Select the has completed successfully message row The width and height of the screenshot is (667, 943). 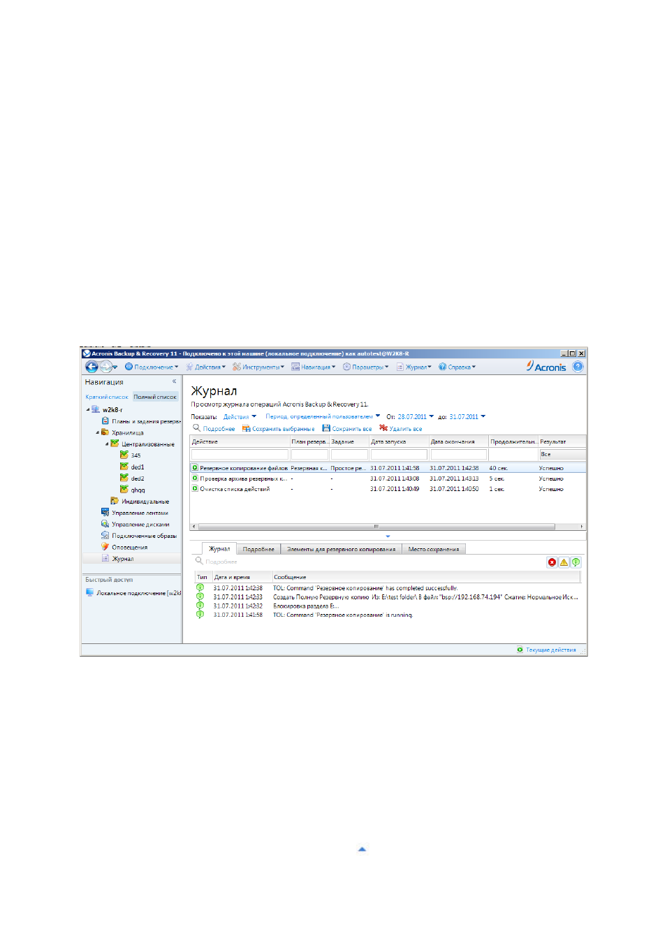pyautogui.click(x=388, y=588)
